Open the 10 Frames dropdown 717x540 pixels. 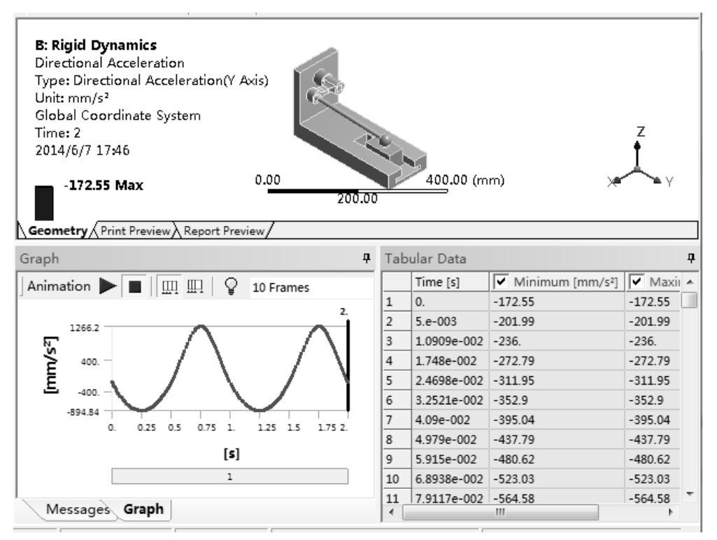click(280, 288)
